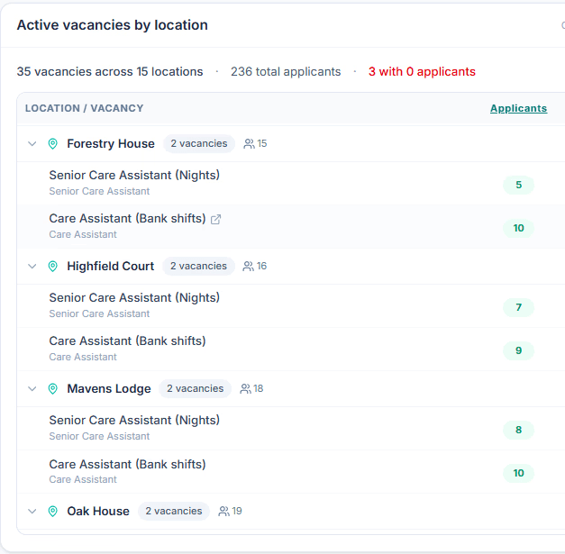Image resolution: width=565 pixels, height=554 pixels.
Task: Click the applicant count badge 9
Action: coord(518,350)
